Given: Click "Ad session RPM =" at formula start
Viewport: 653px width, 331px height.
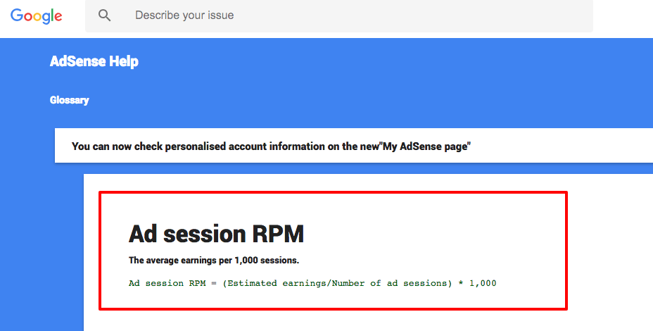Looking at the screenshot, I should 173,283.
